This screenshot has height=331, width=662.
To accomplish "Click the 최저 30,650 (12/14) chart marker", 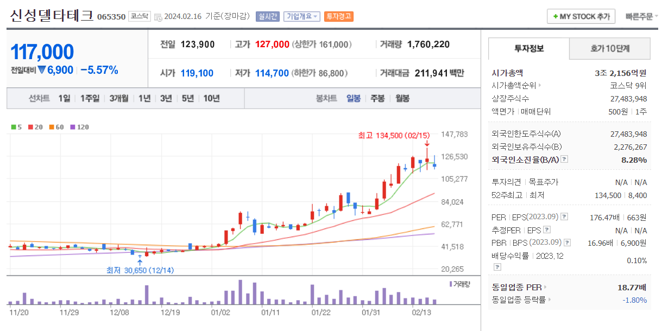I will 140,270.
